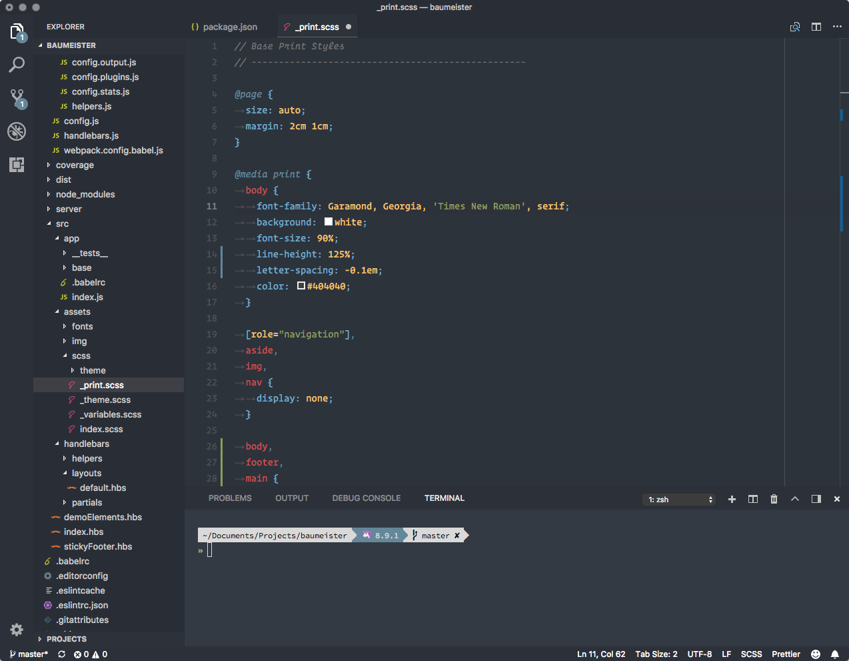The width and height of the screenshot is (849, 661).
Task: Maximize the panel with the chevron icon
Action: coord(794,498)
